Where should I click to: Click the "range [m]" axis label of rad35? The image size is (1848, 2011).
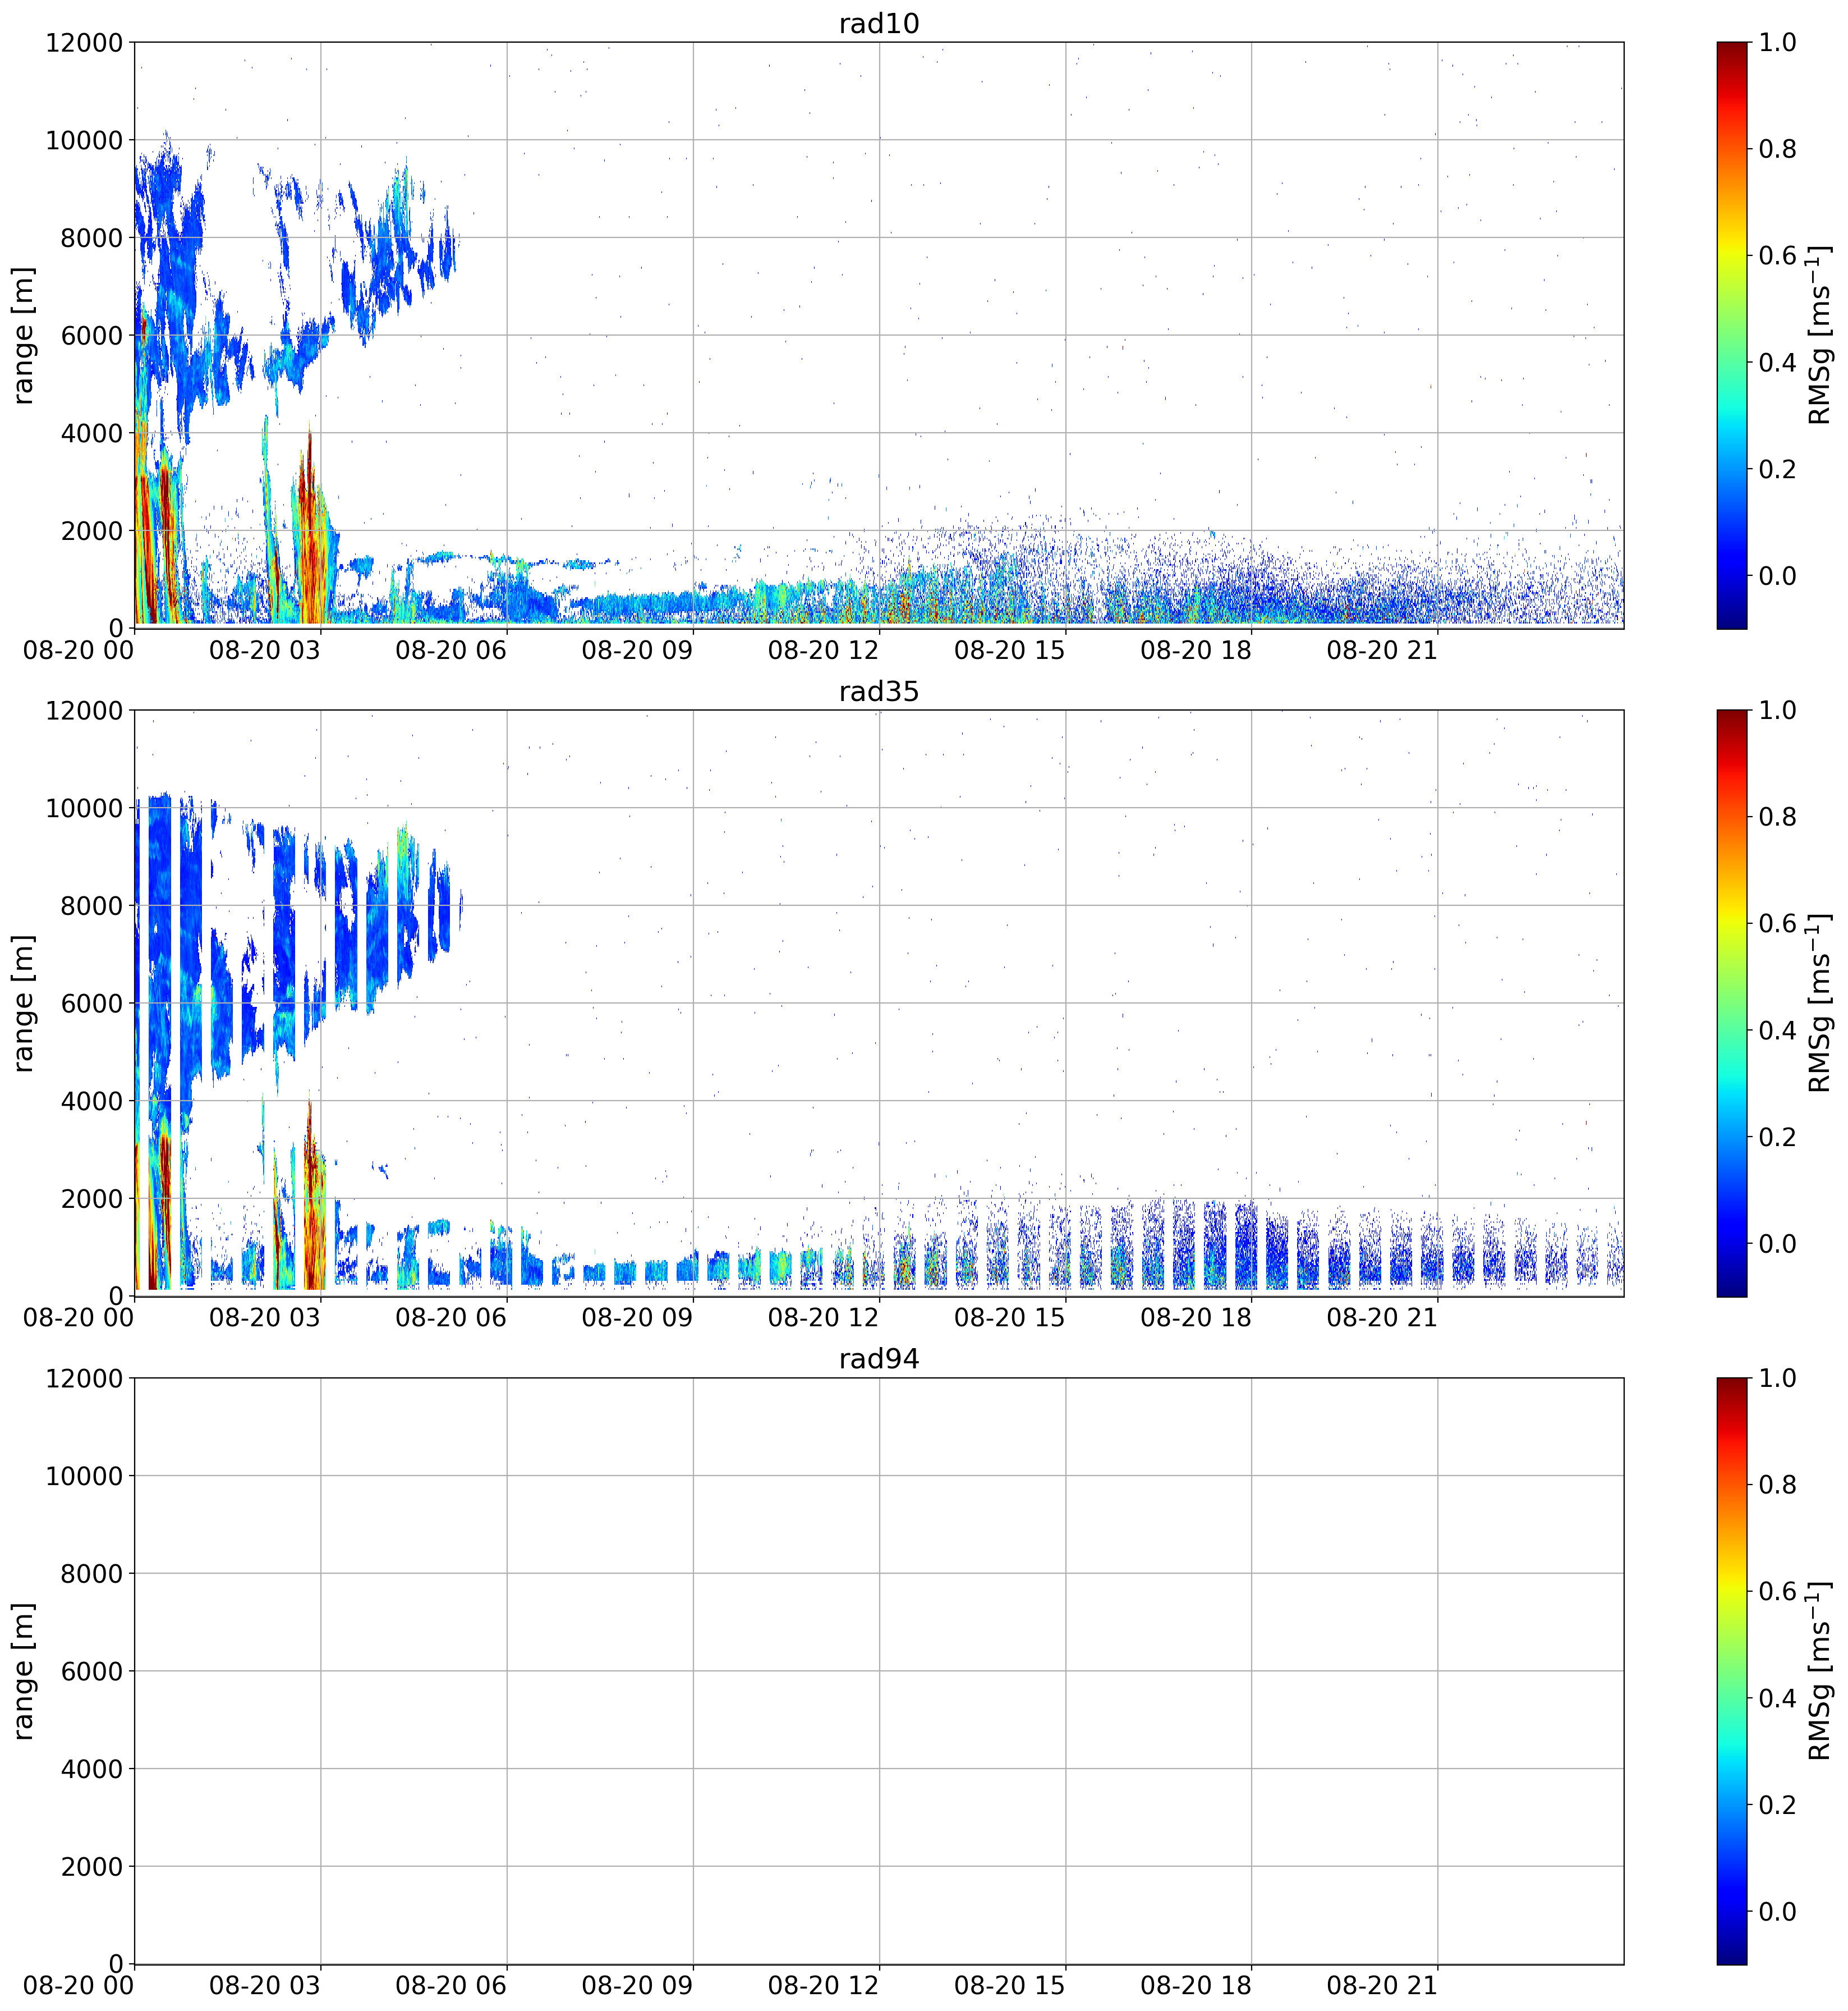(24, 1002)
